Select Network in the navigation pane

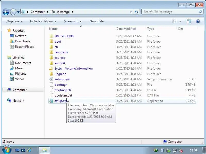coord(18,101)
